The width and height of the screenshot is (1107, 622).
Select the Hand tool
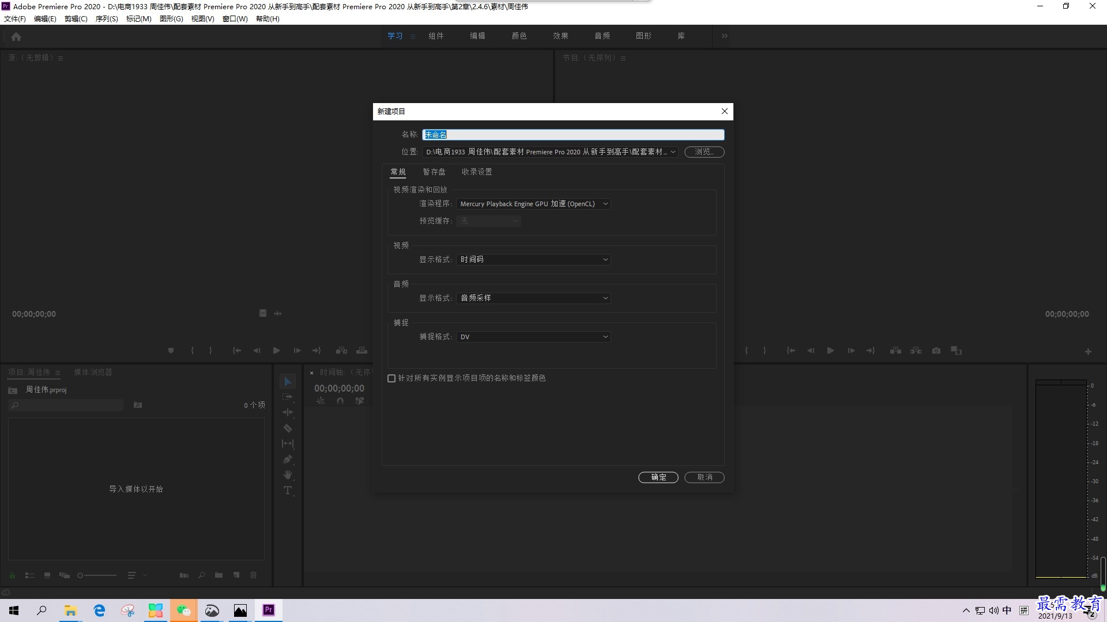click(288, 475)
